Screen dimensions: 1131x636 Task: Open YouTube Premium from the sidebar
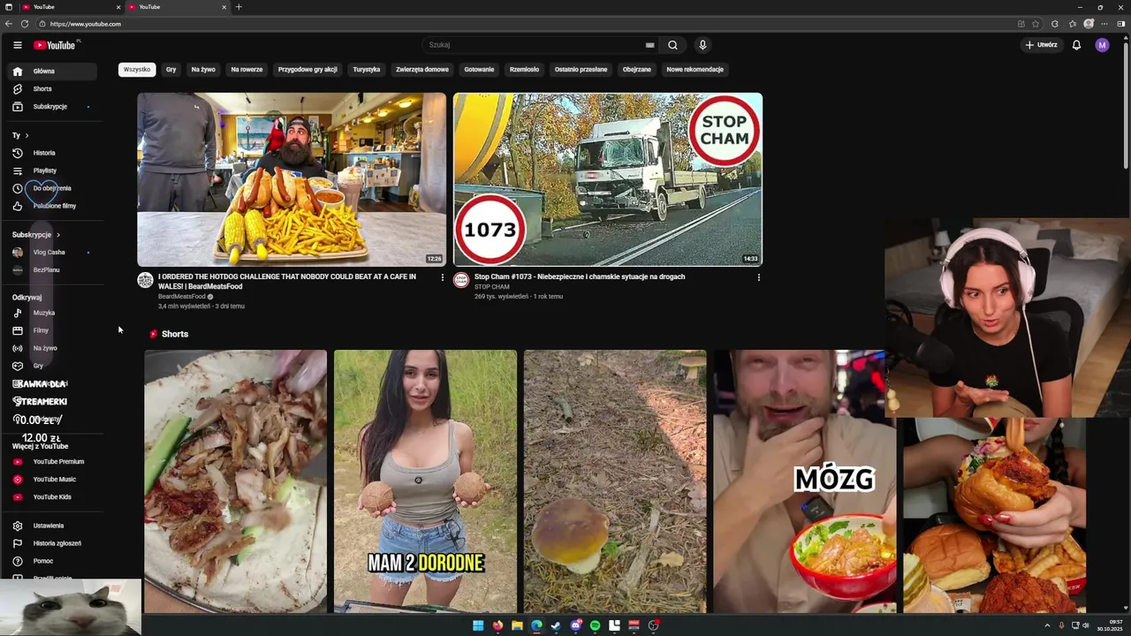coord(52,461)
